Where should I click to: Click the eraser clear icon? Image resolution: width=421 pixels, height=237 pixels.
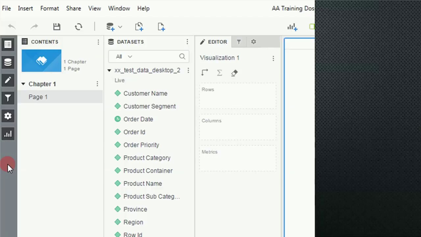click(x=234, y=73)
